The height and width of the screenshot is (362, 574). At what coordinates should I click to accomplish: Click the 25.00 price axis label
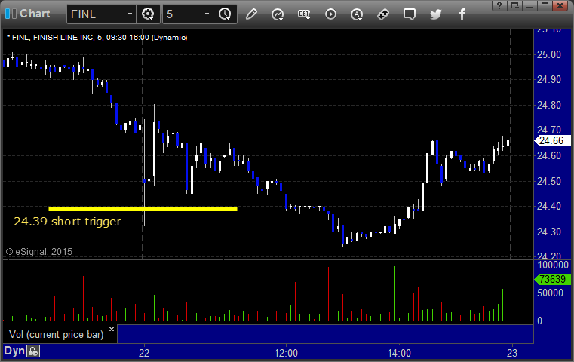[x=549, y=54]
